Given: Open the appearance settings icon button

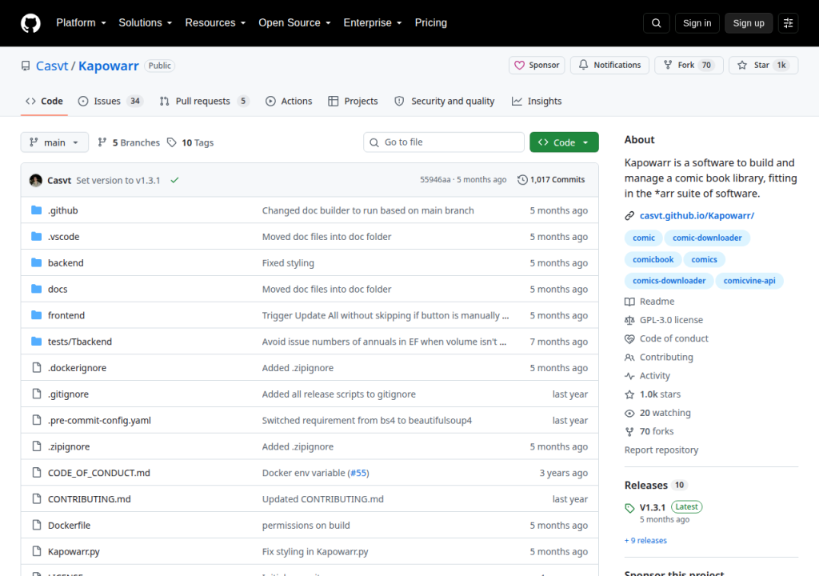Looking at the screenshot, I should point(788,23).
